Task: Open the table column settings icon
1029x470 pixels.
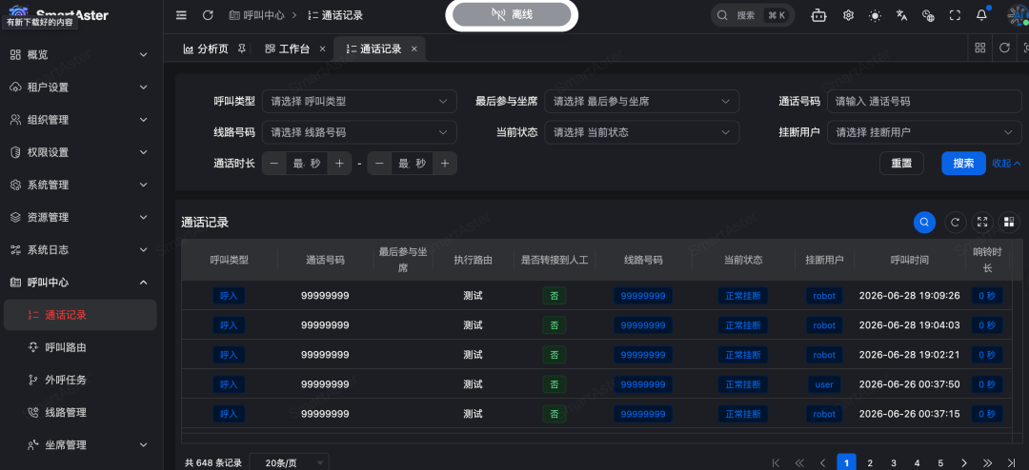Action: (x=1009, y=223)
